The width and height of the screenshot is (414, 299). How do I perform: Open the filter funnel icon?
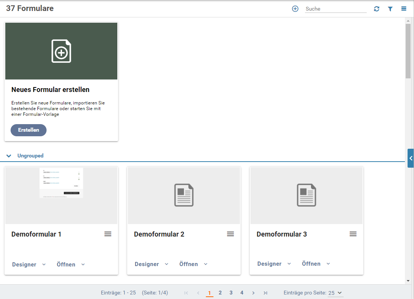tap(390, 9)
